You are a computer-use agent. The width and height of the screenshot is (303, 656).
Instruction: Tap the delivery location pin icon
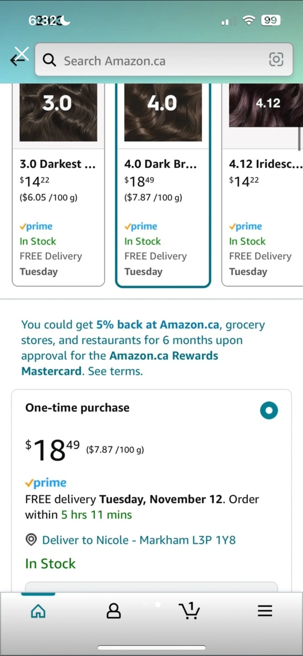point(31,540)
